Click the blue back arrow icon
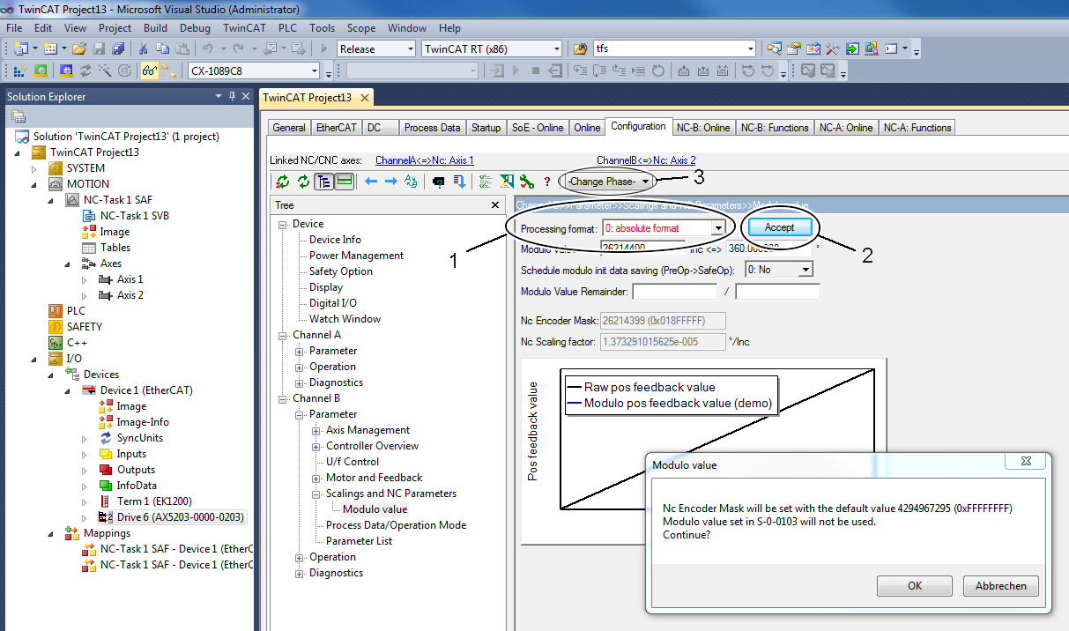 click(370, 182)
